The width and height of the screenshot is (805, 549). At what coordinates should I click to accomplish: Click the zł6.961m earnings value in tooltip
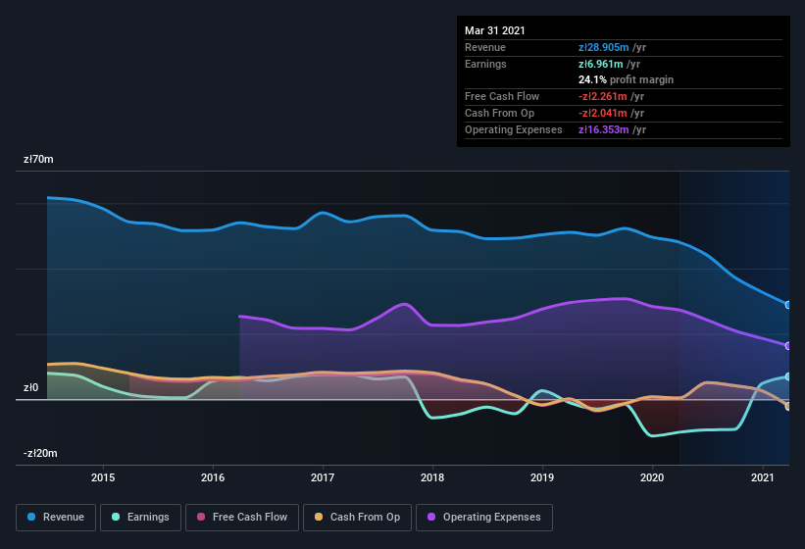coord(601,64)
